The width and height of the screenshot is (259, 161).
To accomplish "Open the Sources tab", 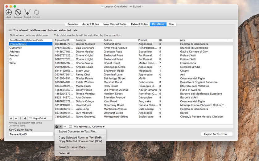I will [x=72, y=24].
